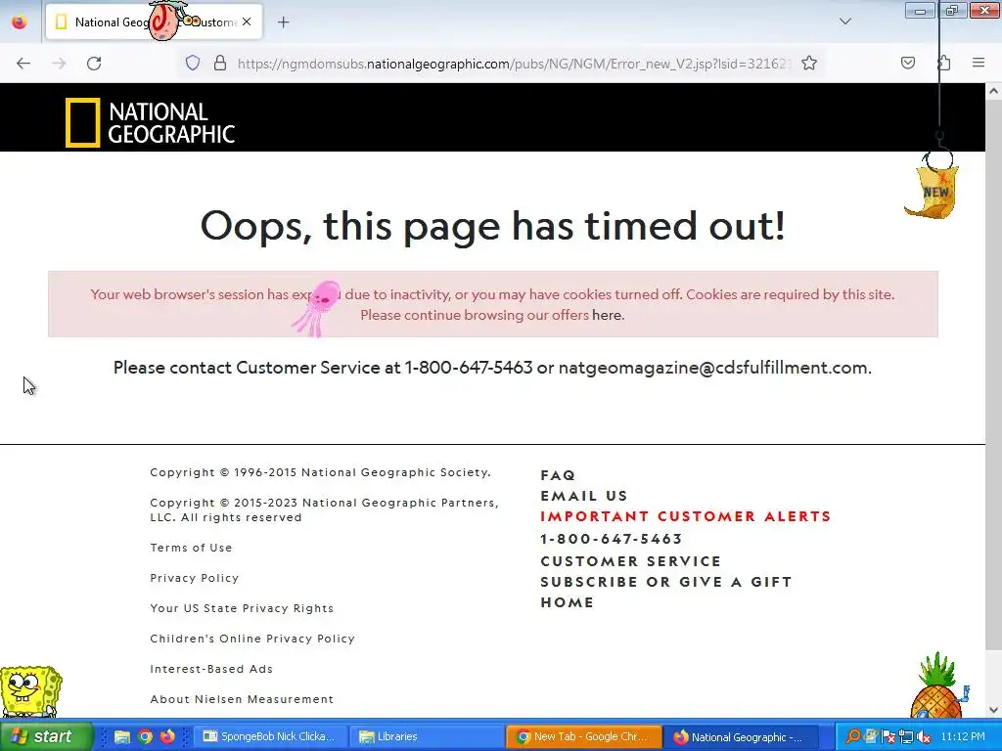Open the Windows start menu
1002x751 pixels.
[x=45, y=736]
